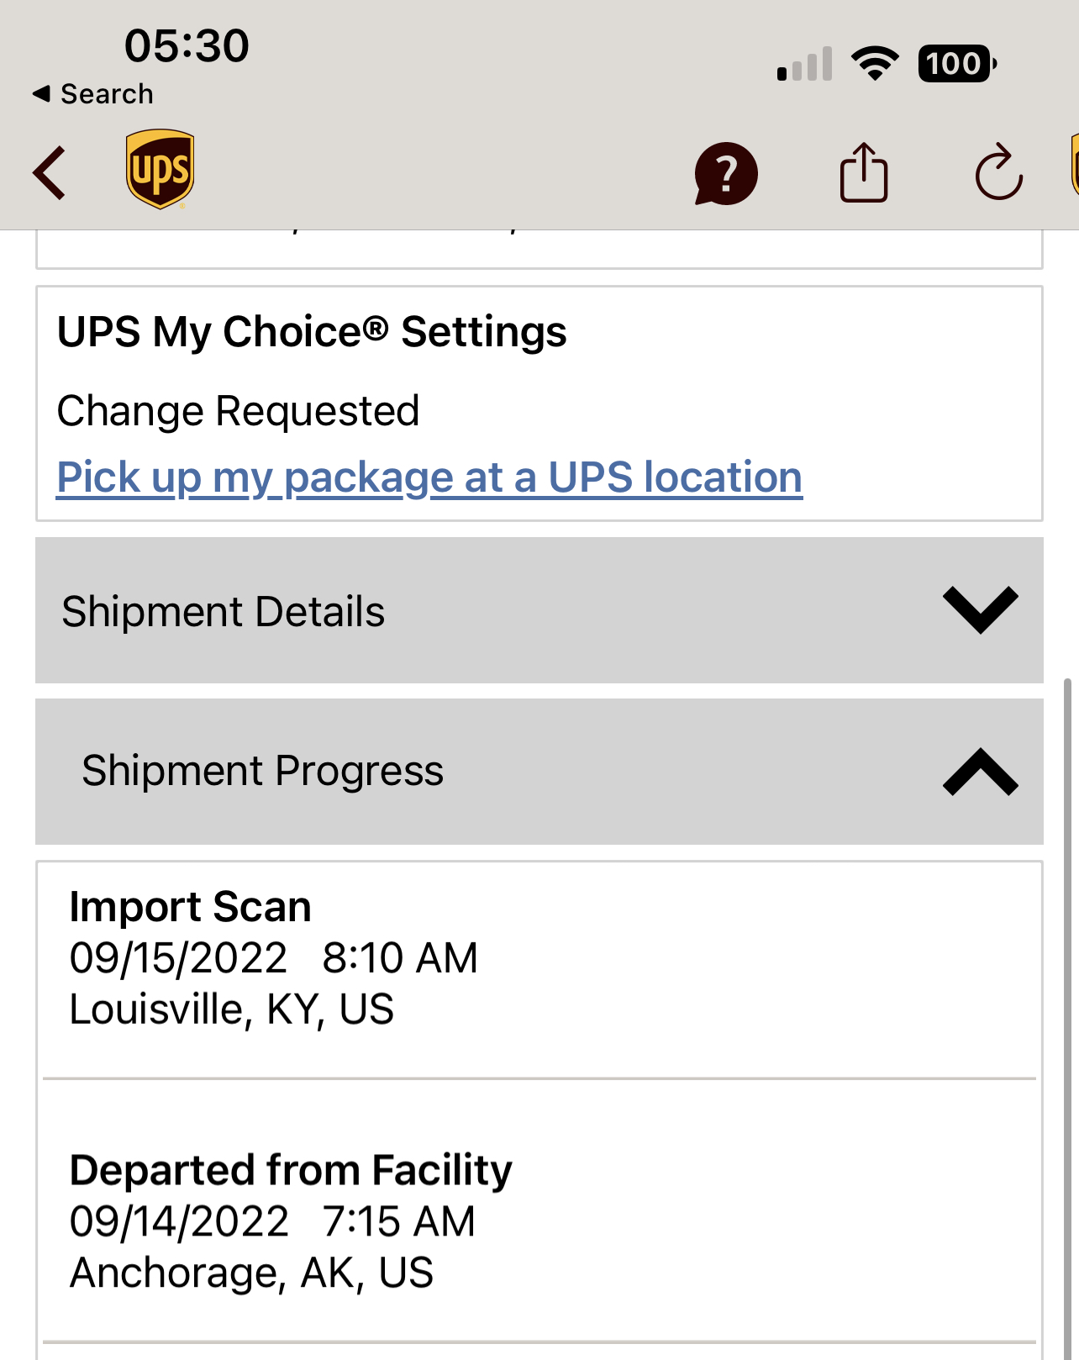This screenshot has height=1360, width=1079.
Task: Open the help chat question mark icon
Action: pyautogui.click(x=726, y=174)
